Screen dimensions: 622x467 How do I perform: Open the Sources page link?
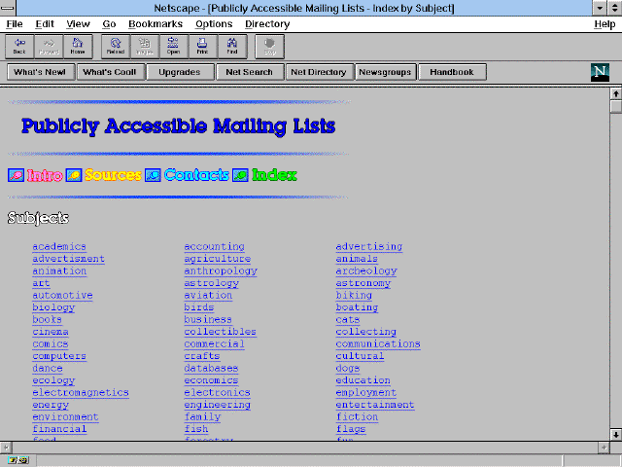point(113,175)
